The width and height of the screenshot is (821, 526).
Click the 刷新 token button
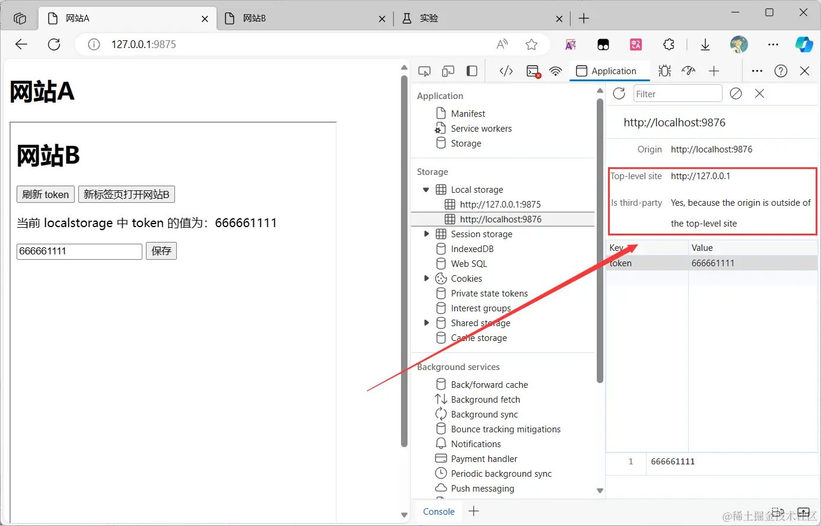click(46, 195)
